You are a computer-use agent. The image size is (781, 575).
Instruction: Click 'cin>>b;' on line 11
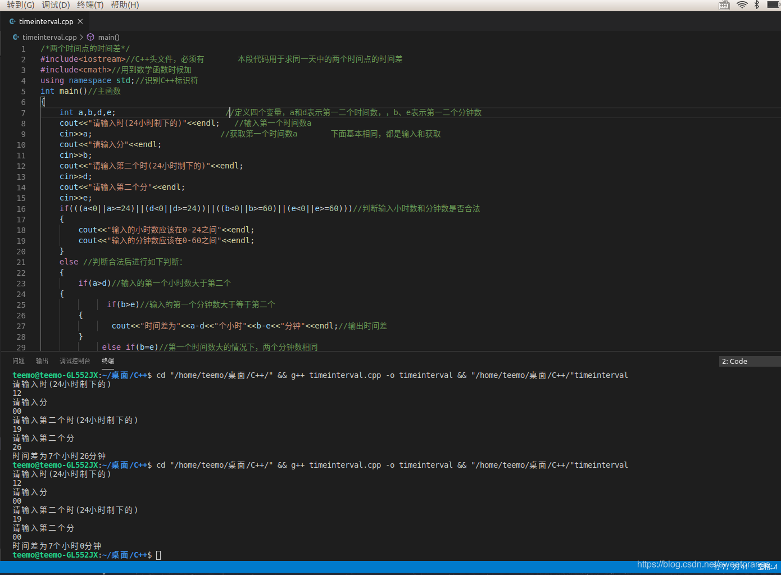click(76, 155)
